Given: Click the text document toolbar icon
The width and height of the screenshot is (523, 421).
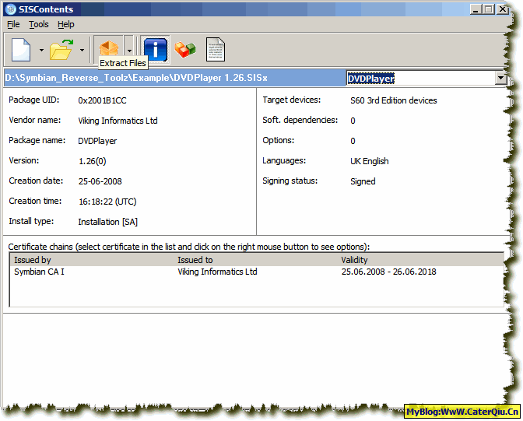Looking at the screenshot, I should pos(216,49).
